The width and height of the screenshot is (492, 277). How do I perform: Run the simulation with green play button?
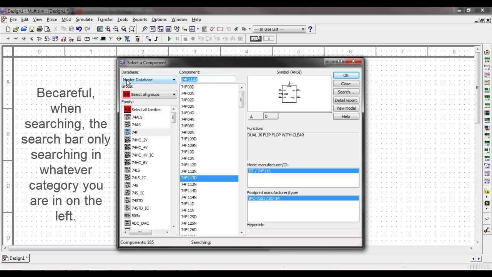[169, 39]
